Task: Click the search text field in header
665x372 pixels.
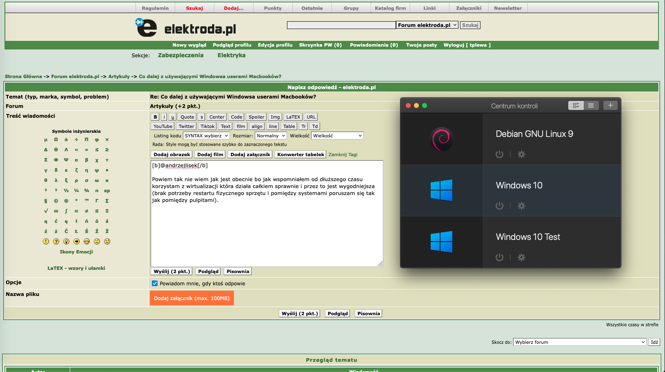Action: coord(341,25)
